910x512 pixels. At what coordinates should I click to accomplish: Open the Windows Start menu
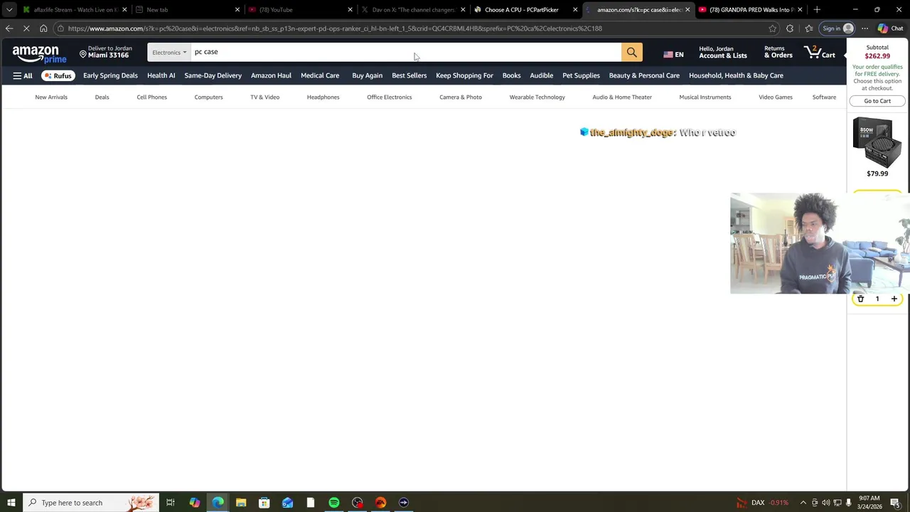pos(11,503)
